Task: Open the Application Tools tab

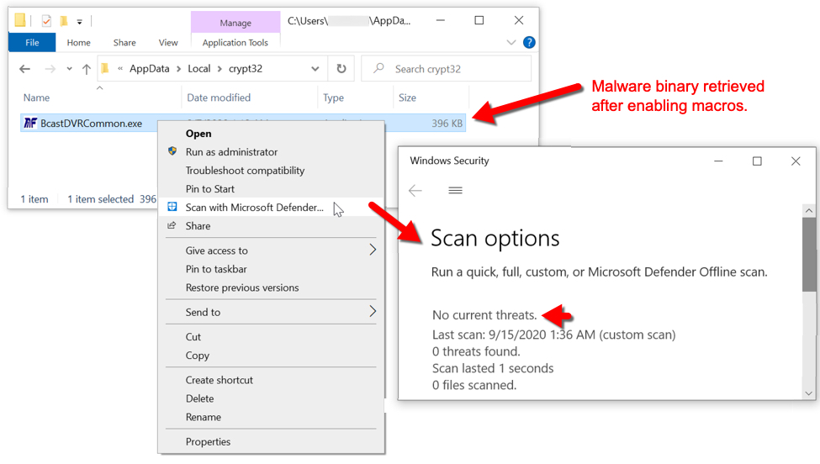Action: (235, 42)
